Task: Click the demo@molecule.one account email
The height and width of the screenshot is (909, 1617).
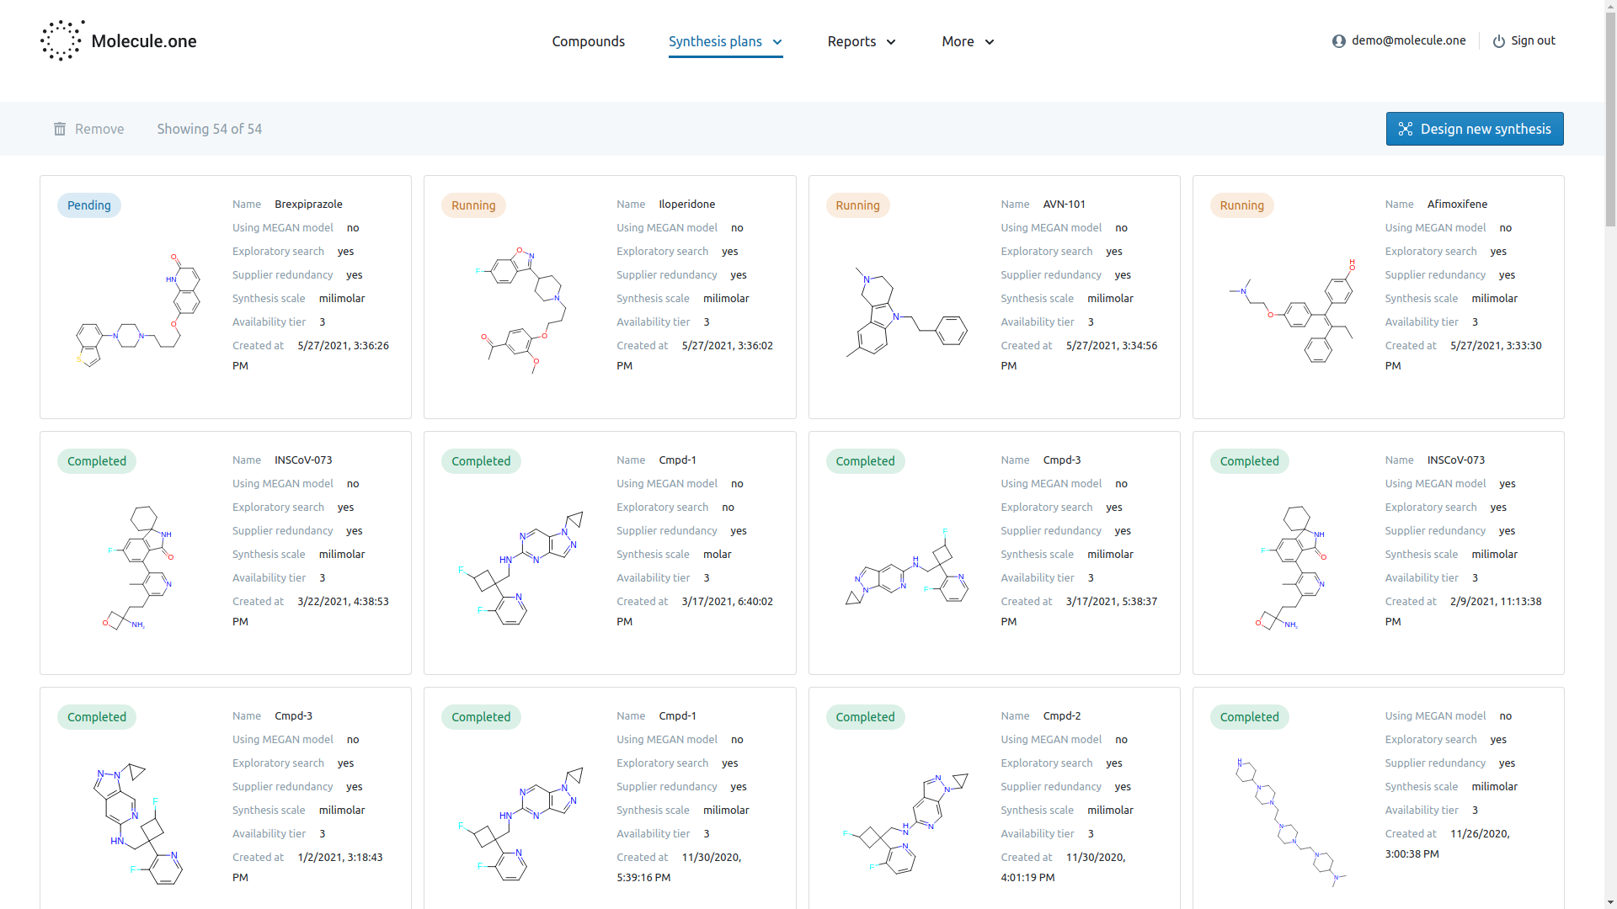Action: pyautogui.click(x=1408, y=40)
